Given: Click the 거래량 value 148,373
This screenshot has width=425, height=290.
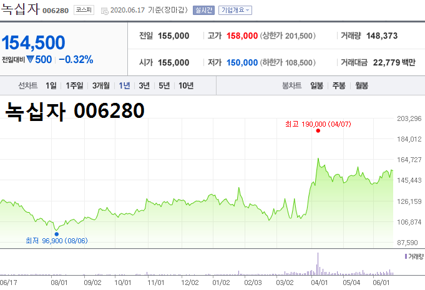Looking at the screenshot, I should coord(382,36).
